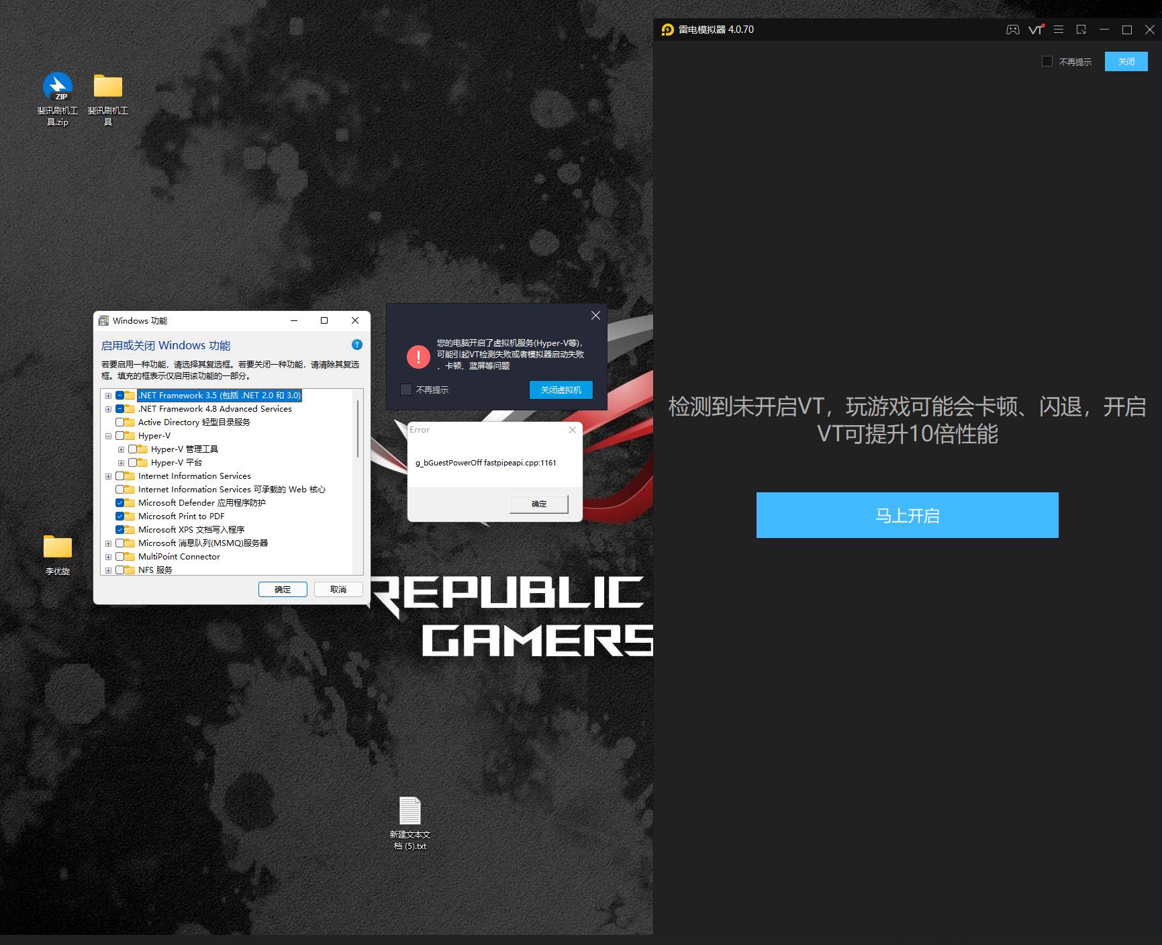Click the blue help icon in Windows Features
The image size is (1162, 945).
pos(357,345)
